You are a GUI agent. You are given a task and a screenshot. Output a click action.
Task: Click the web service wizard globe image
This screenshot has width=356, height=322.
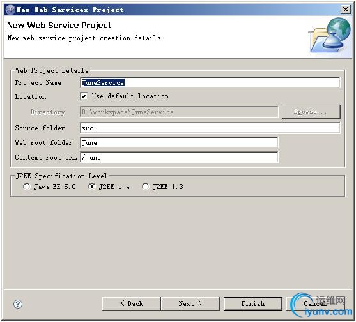coord(329,35)
